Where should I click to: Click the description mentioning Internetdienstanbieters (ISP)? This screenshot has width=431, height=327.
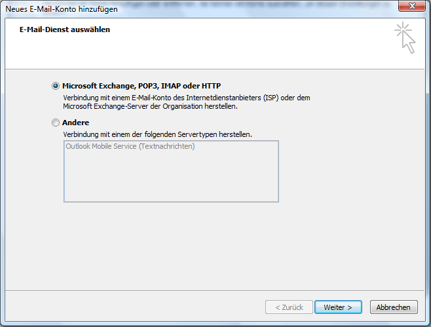point(186,98)
